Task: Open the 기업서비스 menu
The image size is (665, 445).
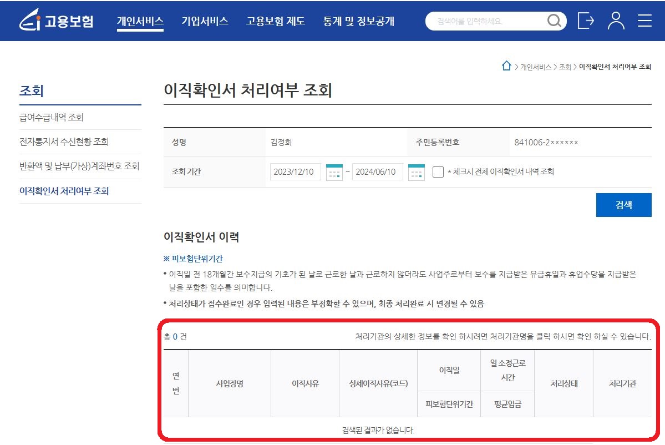Action: [x=205, y=21]
